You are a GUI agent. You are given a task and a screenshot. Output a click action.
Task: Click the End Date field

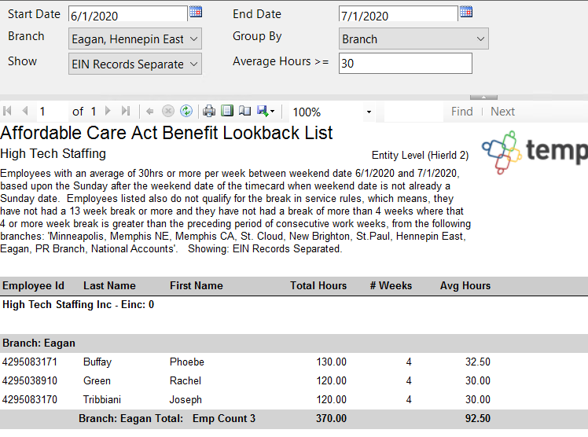(x=399, y=15)
